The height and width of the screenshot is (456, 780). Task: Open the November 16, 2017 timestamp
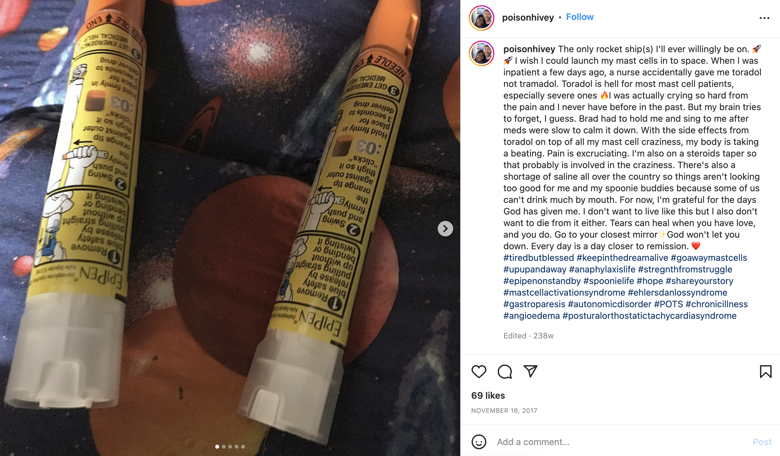[x=504, y=411]
